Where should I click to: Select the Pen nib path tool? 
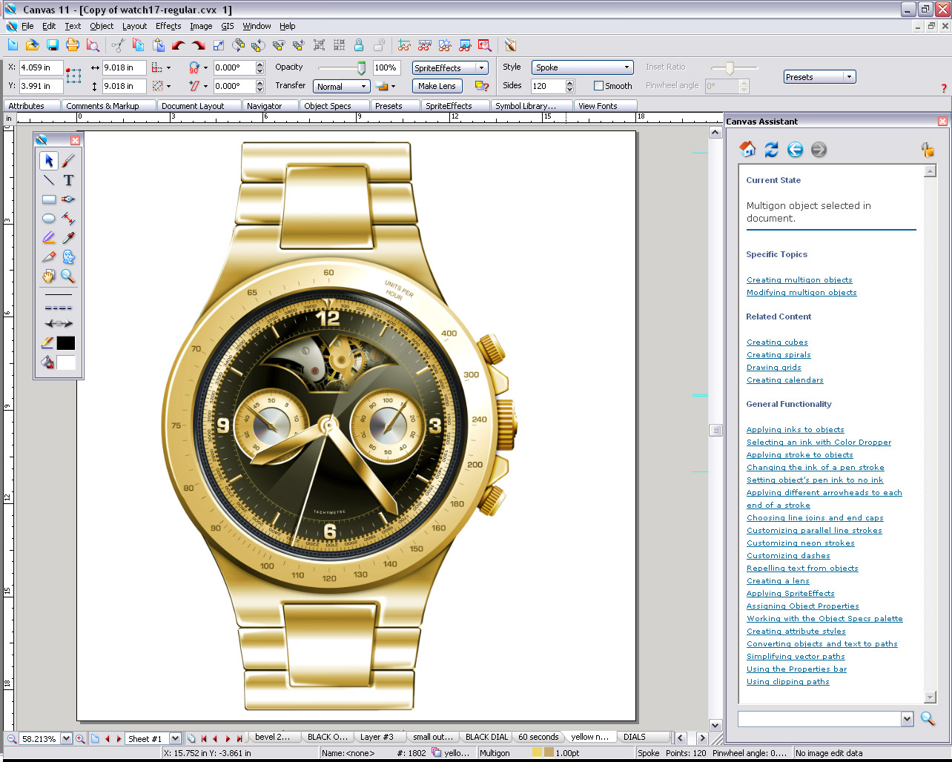pyautogui.click(x=68, y=199)
